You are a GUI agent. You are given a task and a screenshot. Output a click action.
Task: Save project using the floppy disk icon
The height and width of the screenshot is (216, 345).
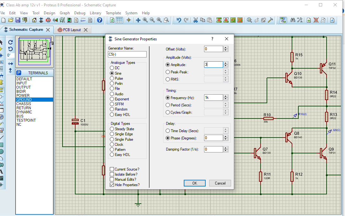tap(17, 20)
